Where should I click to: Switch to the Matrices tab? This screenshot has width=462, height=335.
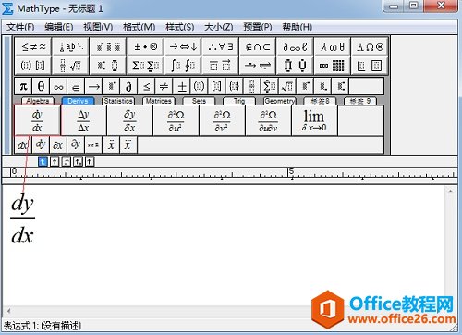pyautogui.click(x=158, y=101)
